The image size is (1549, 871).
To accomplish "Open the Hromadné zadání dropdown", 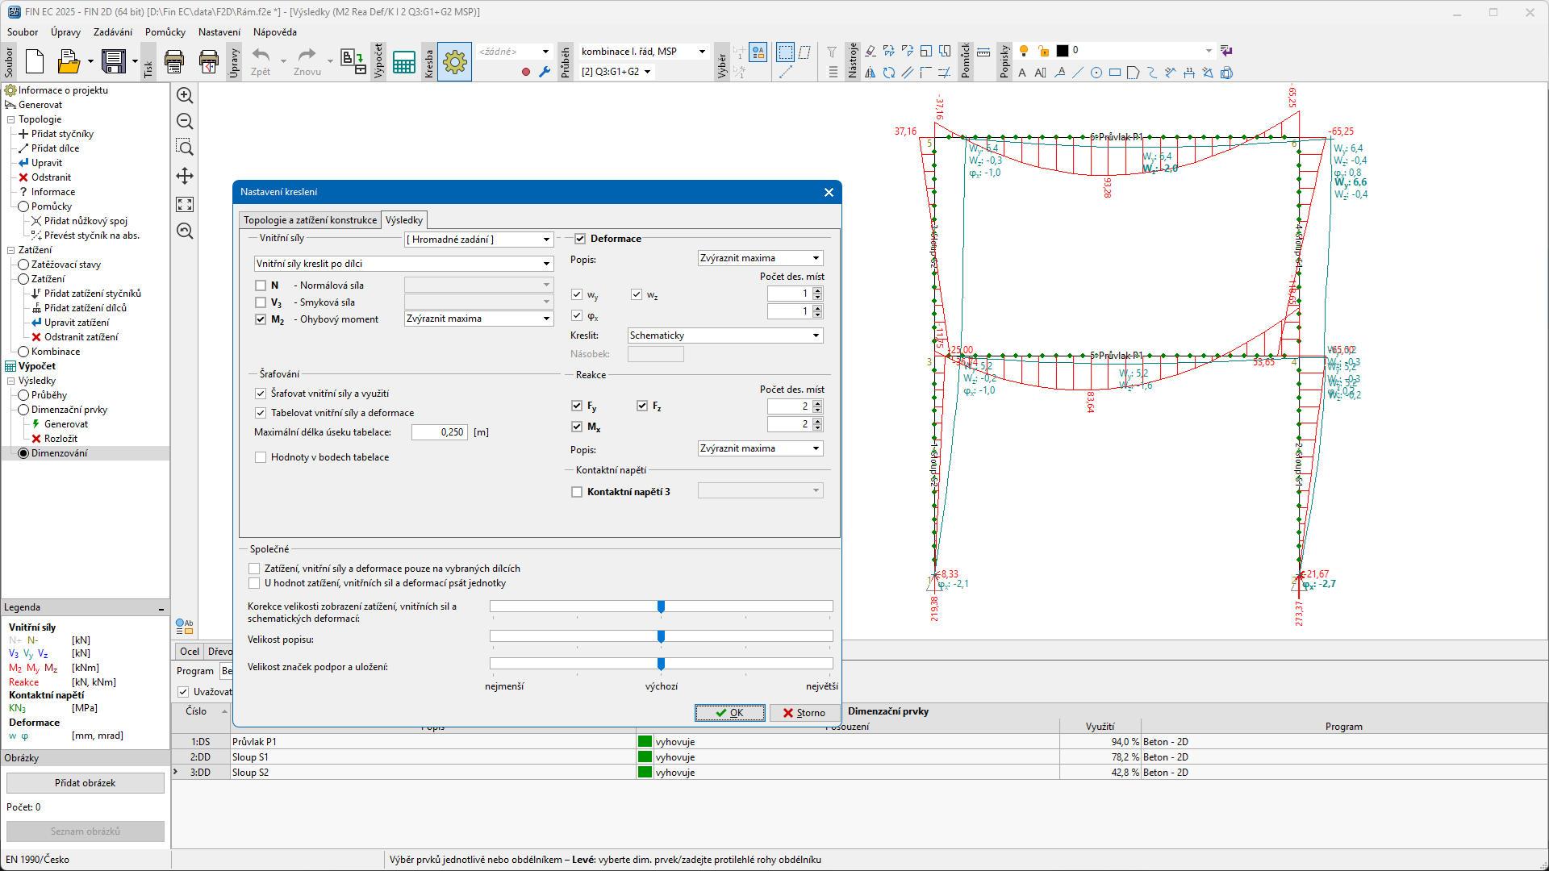I will coord(478,240).
